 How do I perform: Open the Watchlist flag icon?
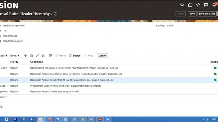[x=206, y=5]
